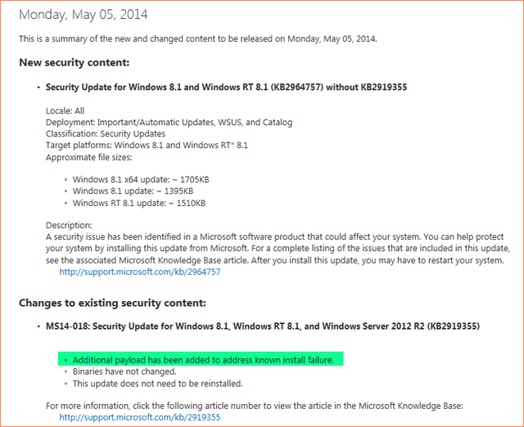The height and width of the screenshot is (427, 524).
Task: Click the Deployment details line
Action: (169, 123)
